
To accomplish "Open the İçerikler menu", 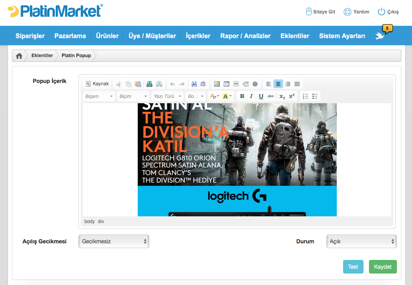I will 198,36.
